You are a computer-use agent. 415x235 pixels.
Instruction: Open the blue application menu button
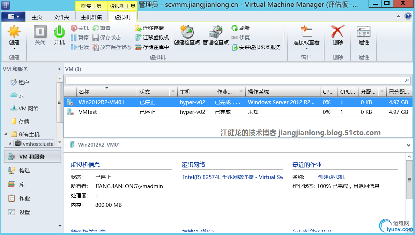click(13, 17)
